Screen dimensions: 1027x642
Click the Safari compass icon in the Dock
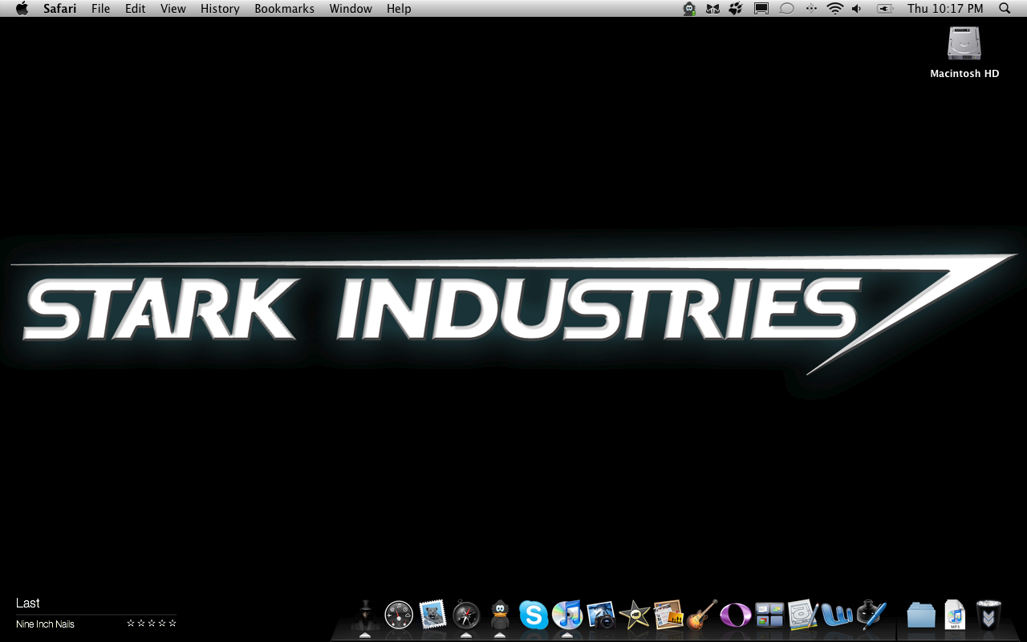tap(466, 615)
